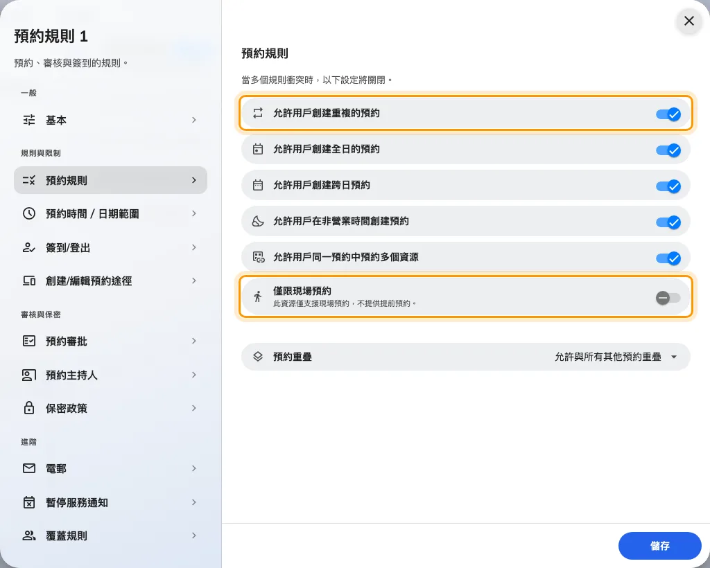
Task: Enable the 僅限現場預約 toggle
Action: 668,298
